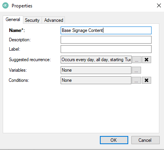Image resolution: width=164 pixels, height=150 pixels.
Task: Focus the empty Label input field
Action: click(x=106, y=49)
